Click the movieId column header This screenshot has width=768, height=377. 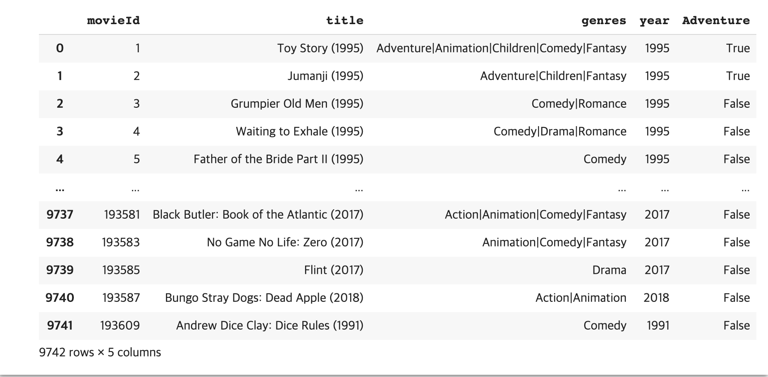113,21
